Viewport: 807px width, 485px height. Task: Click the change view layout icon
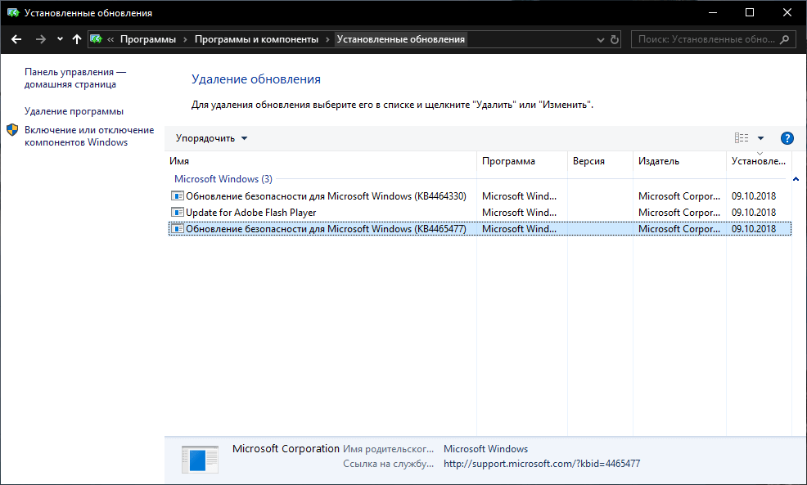tap(742, 138)
